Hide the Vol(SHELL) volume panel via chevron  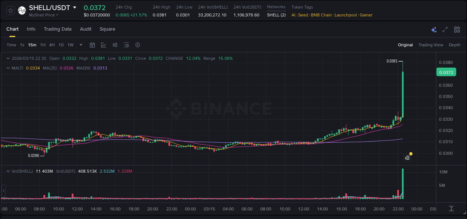7,171
